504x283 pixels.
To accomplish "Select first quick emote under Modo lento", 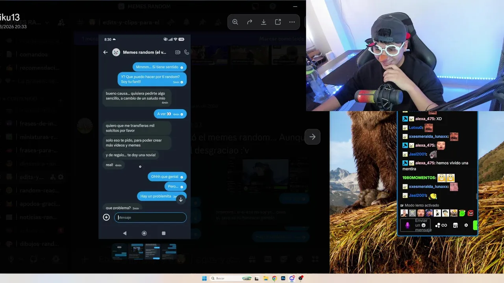I will point(404,213).
